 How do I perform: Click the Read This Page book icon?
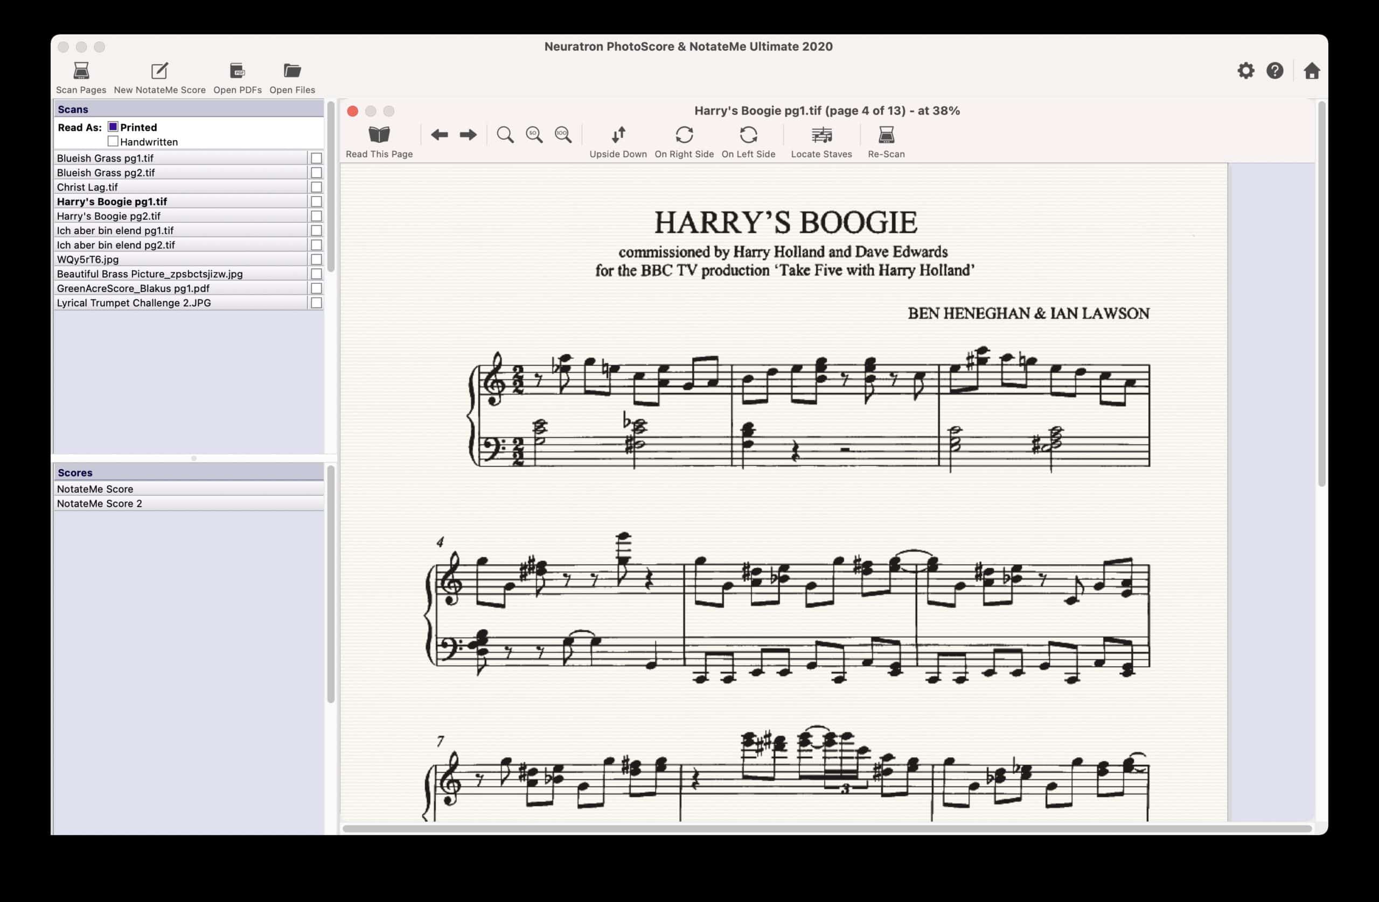379,135
